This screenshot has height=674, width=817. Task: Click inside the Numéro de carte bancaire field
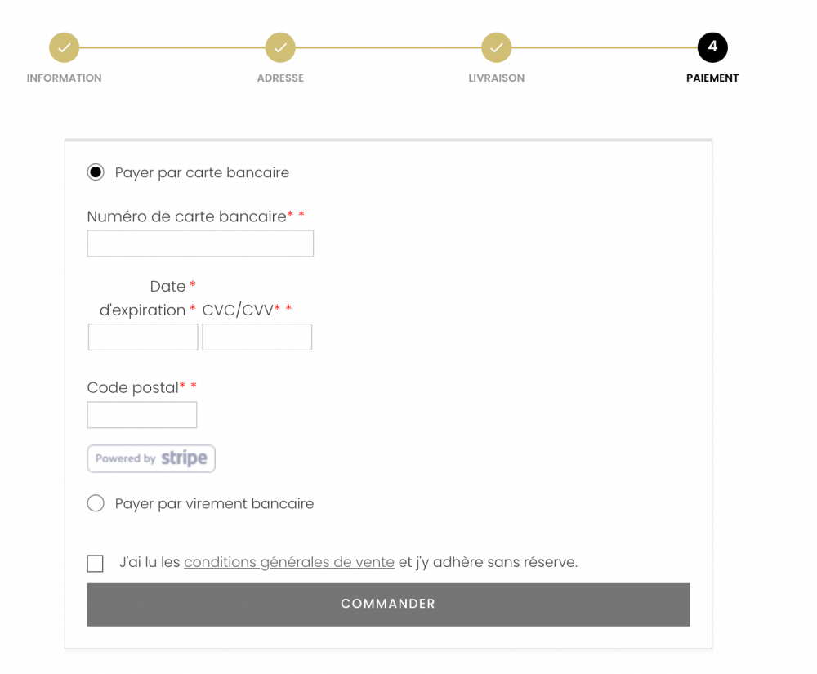pyautogui.click(x=200, y=243)
